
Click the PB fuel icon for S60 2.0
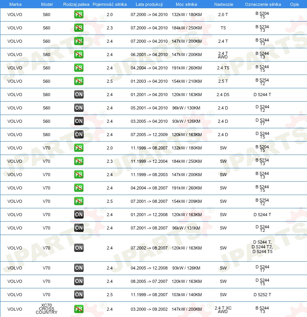click(x=79, y=15)
